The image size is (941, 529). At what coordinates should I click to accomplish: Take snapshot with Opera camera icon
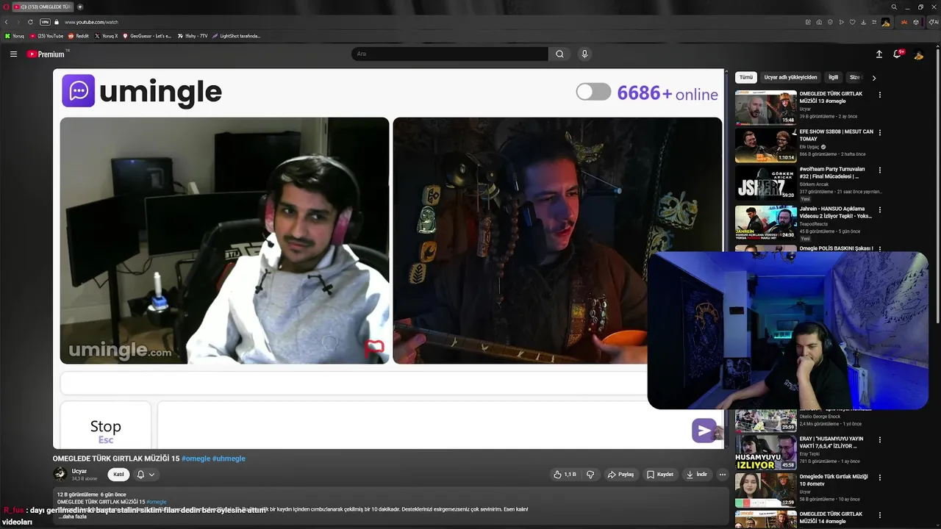[x=819, y=22]
